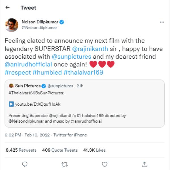View the 409 Quote Tweets list
170x170 pixels.
[x=60, y=150]
